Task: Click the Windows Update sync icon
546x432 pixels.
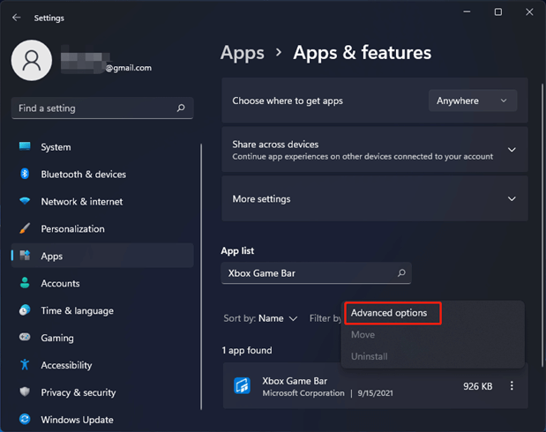Action: point(25,419)
